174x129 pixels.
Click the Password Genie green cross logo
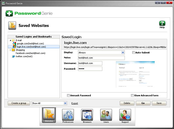pyautogui.click(x=9, y=13)
